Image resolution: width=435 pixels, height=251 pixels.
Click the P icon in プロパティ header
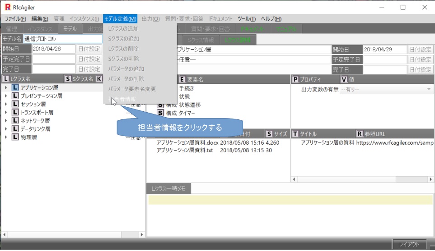tap(295, 79)
